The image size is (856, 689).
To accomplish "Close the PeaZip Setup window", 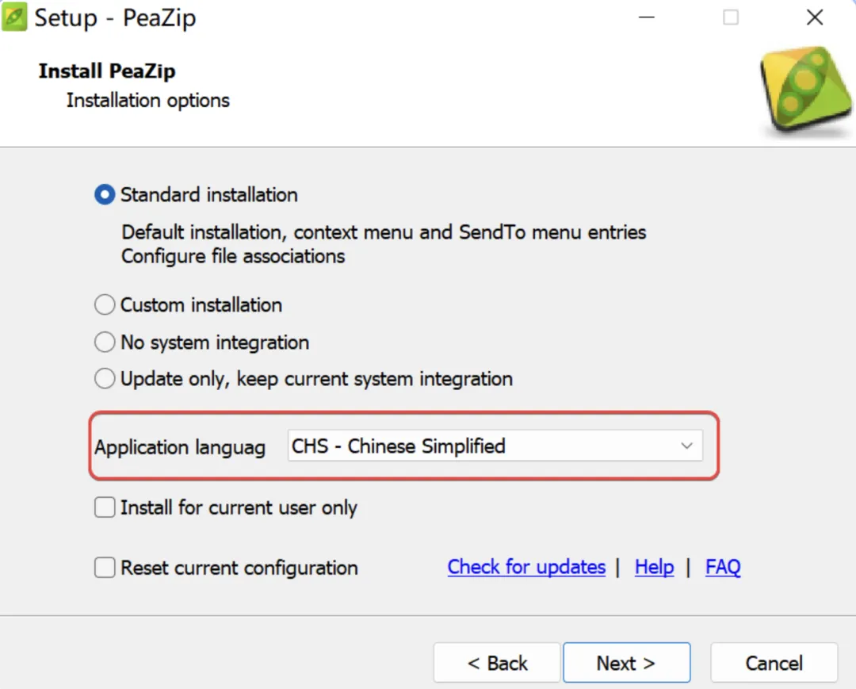I will coord(814,17).
